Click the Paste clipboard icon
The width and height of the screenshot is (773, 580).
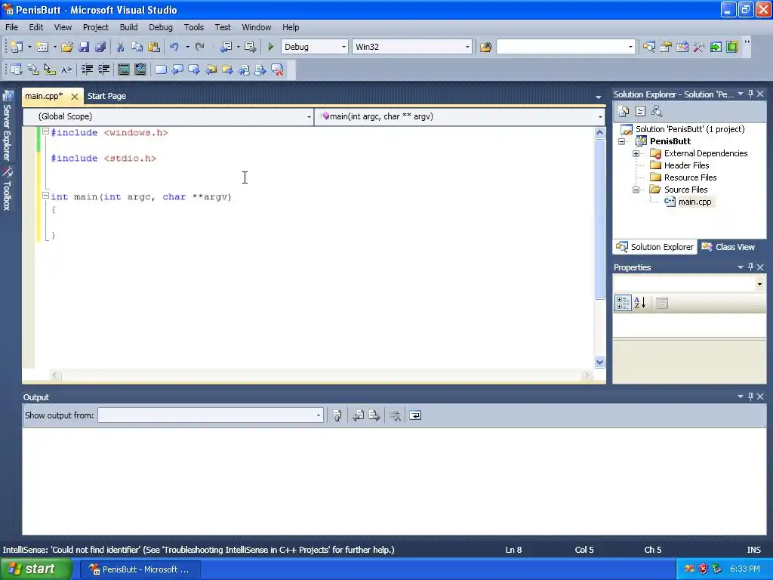pyautogui.click(x=154, y=47)
